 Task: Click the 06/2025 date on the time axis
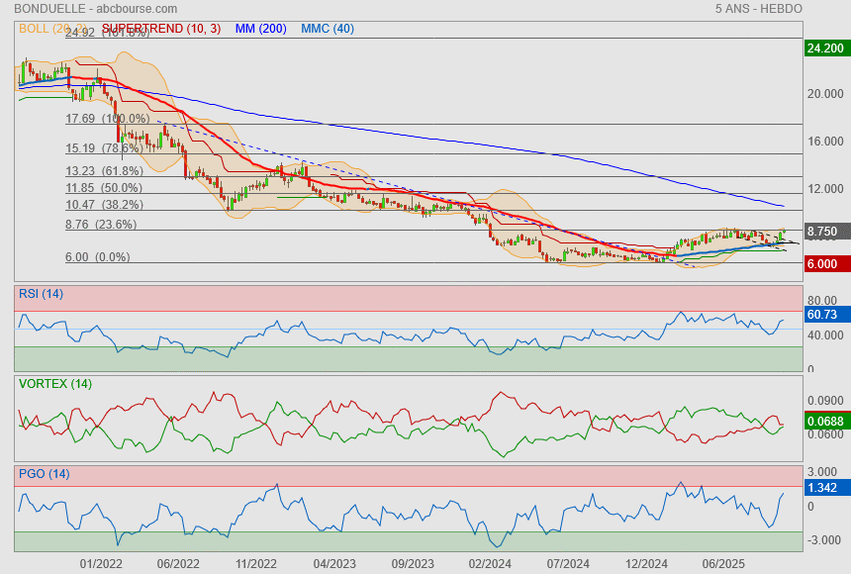point(724,563)
